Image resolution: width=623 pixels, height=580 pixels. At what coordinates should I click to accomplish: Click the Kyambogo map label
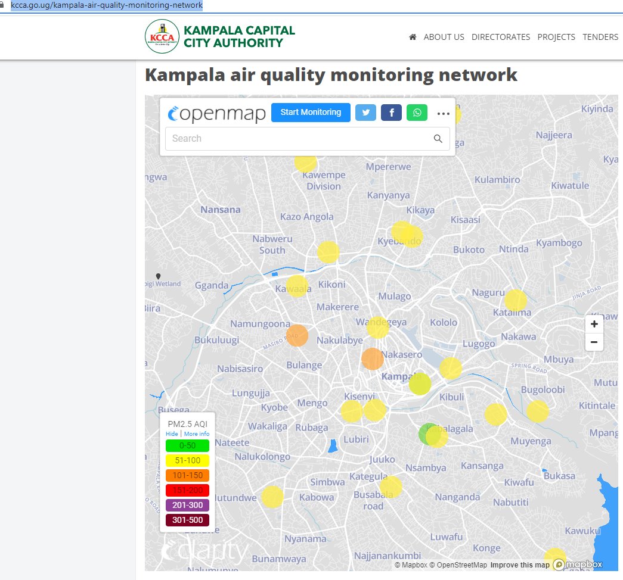tap(559, 243)
